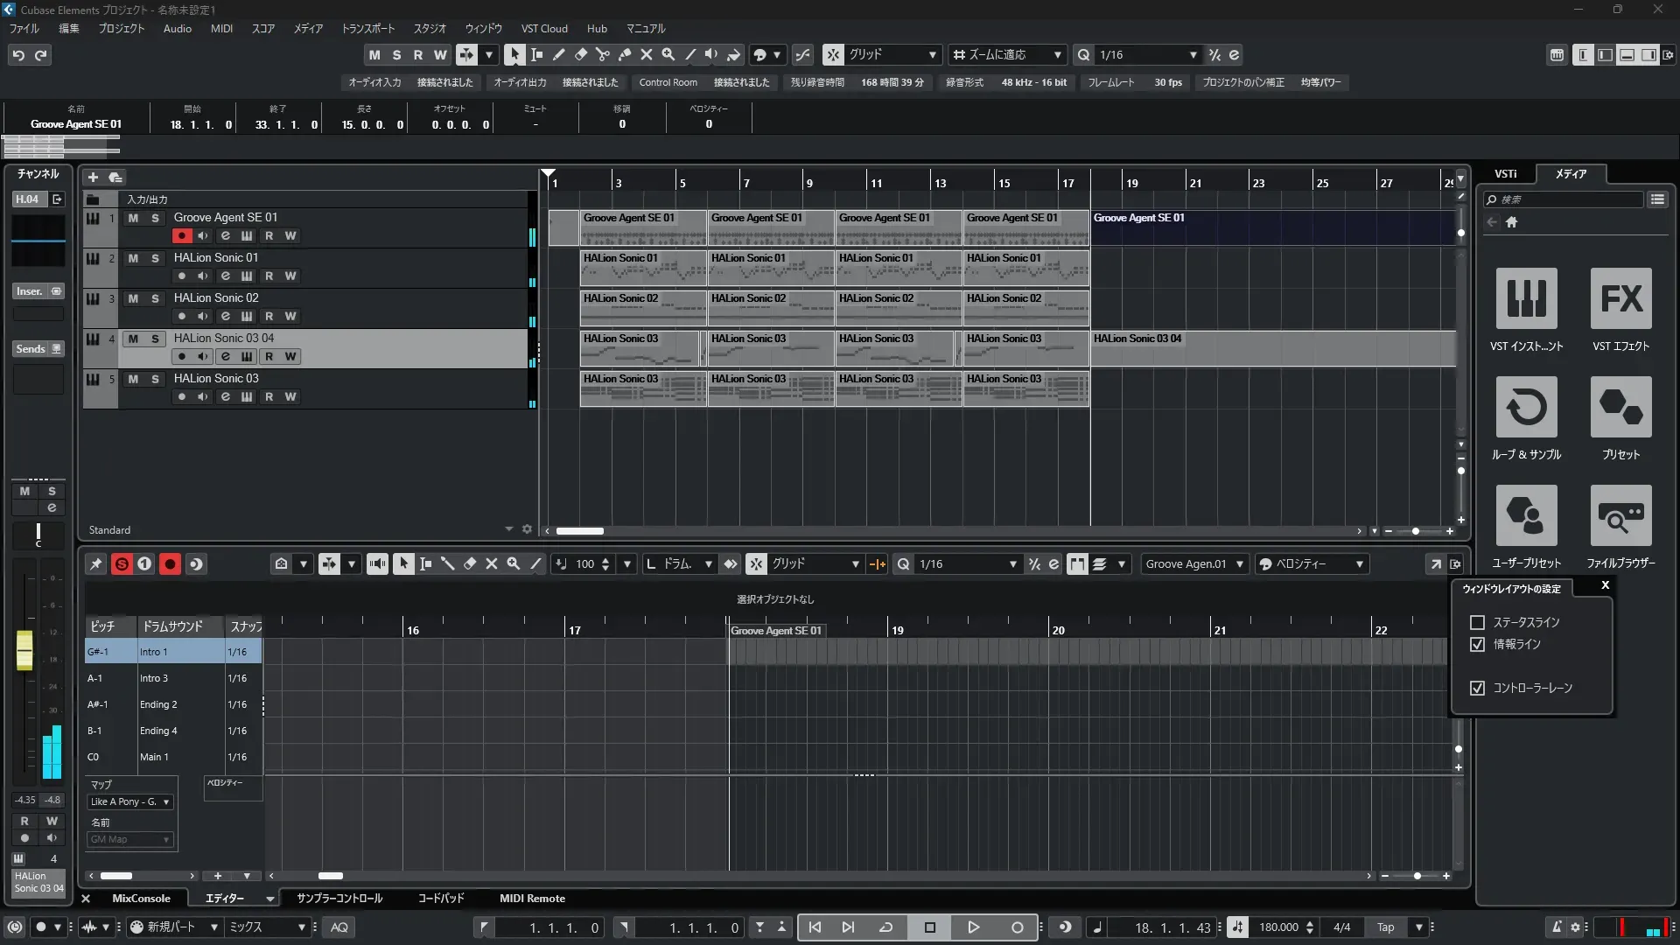Mute the HALion Sonic 01 track
This screenshot has height=945, width=1680.
tap(133, 258)
